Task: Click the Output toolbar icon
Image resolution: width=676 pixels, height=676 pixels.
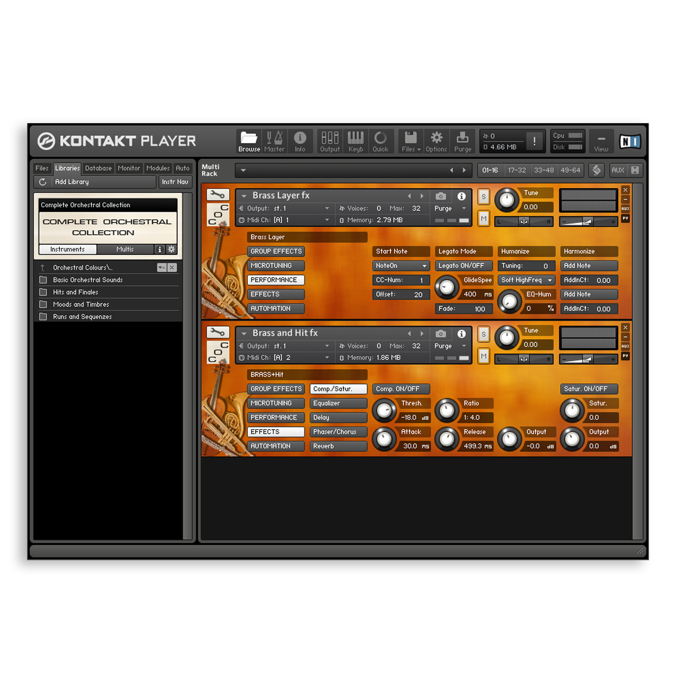Action: pos(330,140)
